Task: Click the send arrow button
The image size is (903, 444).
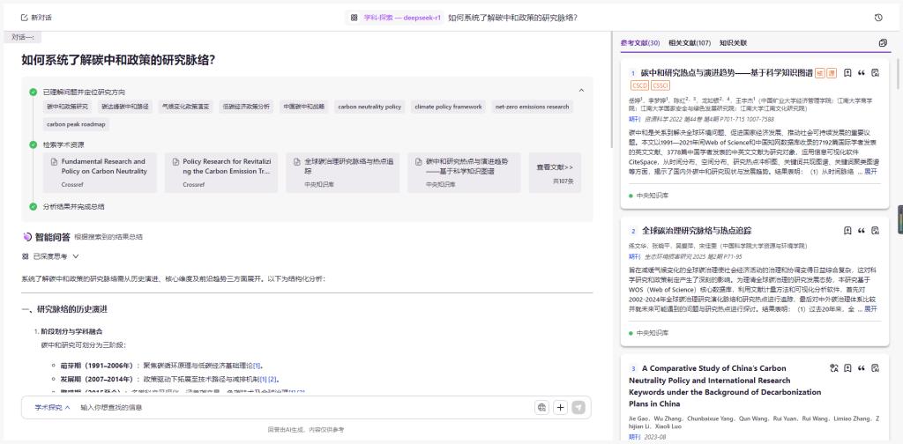Action: click(578, 407)
